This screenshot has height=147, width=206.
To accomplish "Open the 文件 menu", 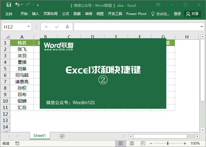I will pos(9,14).
